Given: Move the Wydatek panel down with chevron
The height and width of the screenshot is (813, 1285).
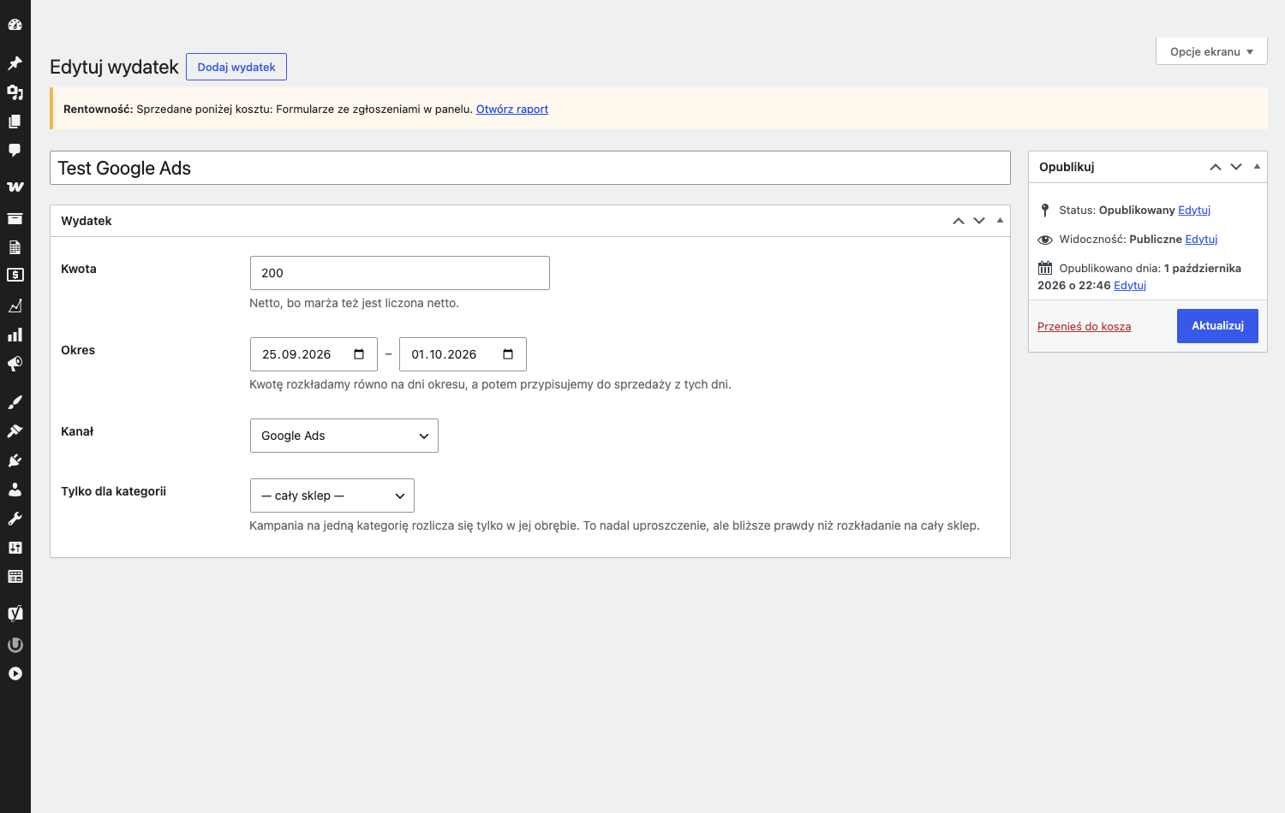Looking at the screenshot, I should pyautogui.click(x=979, y=221).
